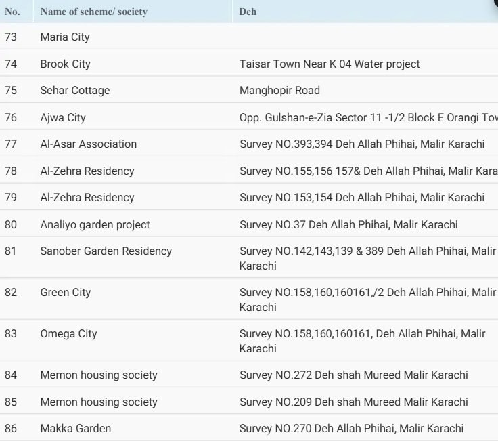Click the Green City scheme name

click(65, 293)
